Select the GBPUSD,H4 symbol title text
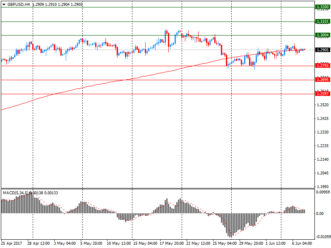Image resolution: width=331 pixels, height=248 pixels. [x=19, y=4]
